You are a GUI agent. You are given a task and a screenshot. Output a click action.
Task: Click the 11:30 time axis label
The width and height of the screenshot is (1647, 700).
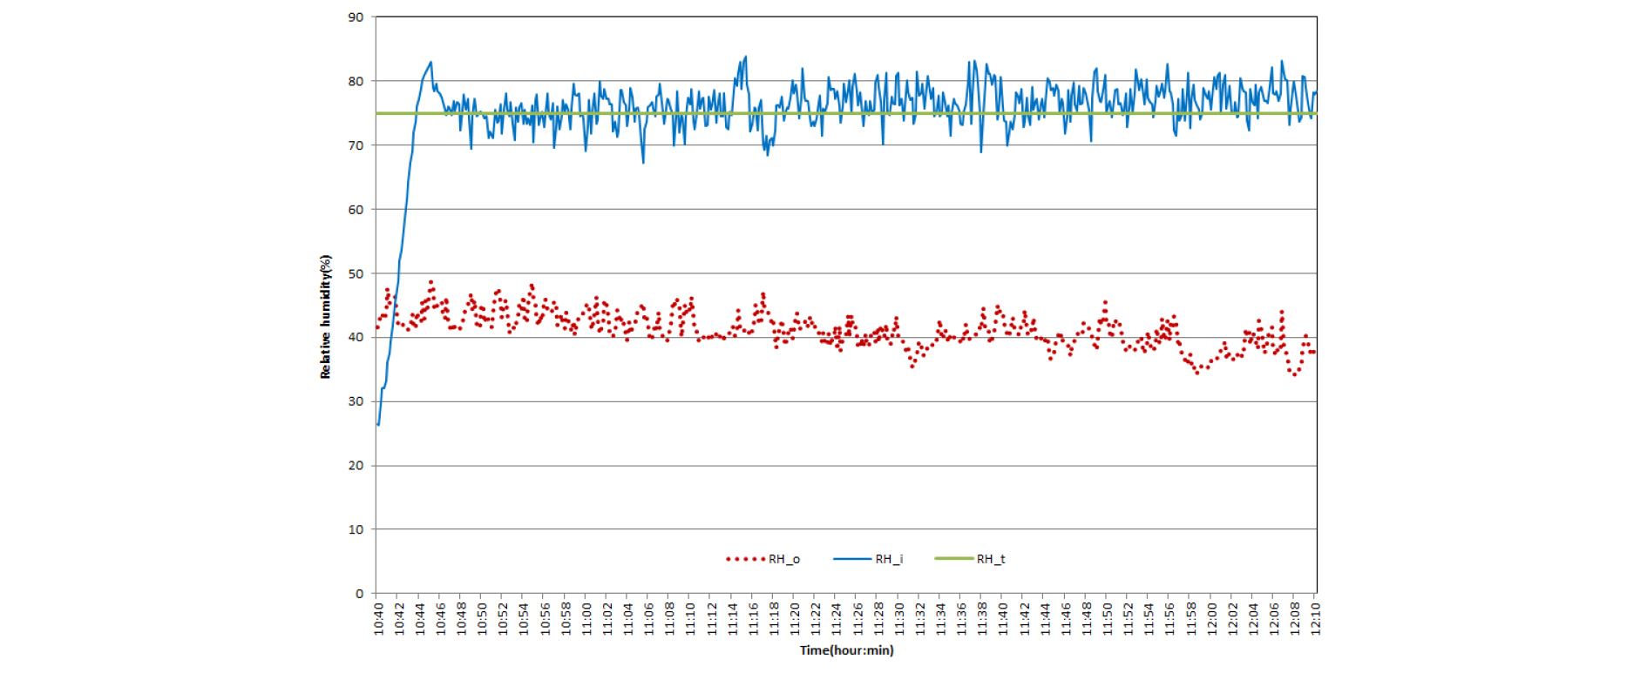point(899,618)
